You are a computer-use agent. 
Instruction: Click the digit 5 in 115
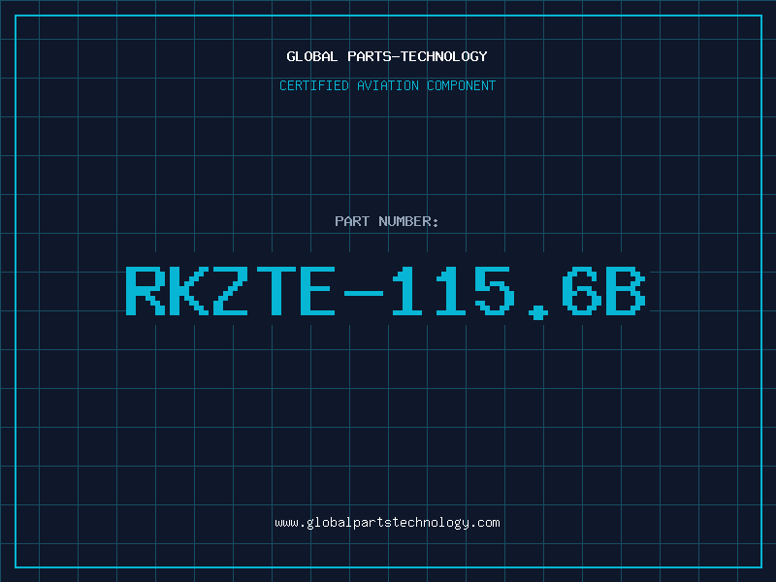[495, 291]
